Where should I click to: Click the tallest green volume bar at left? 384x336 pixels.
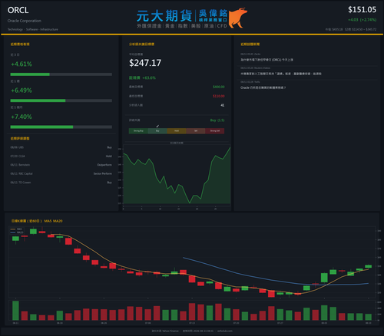15,311
